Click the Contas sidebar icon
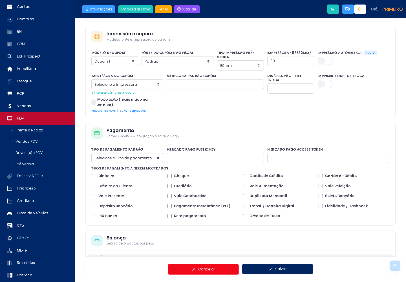 pos(10,7)
